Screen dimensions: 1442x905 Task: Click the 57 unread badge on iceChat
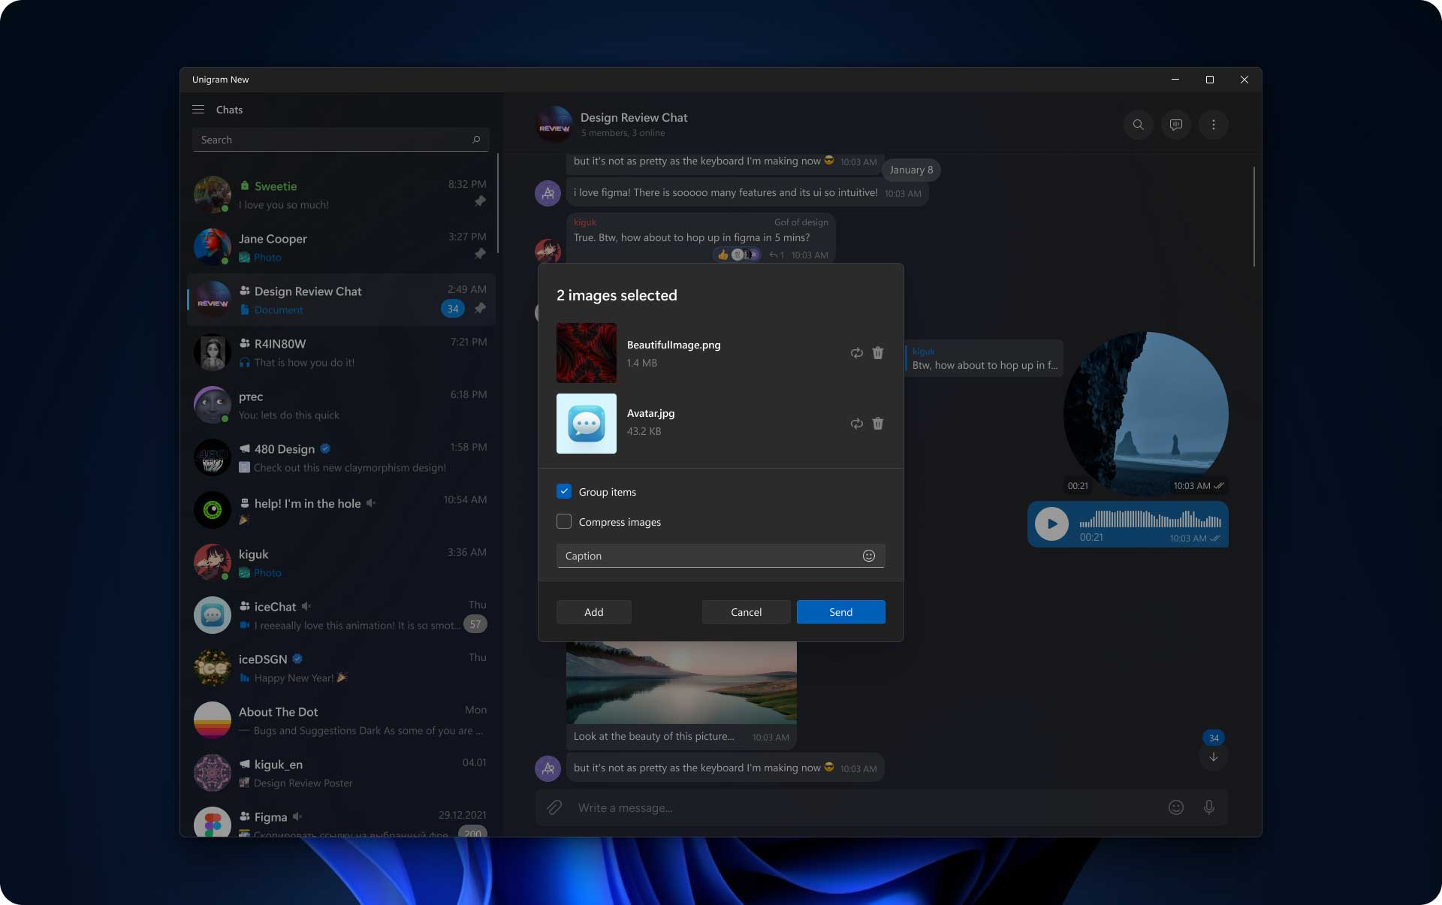(x=475, y=624)
